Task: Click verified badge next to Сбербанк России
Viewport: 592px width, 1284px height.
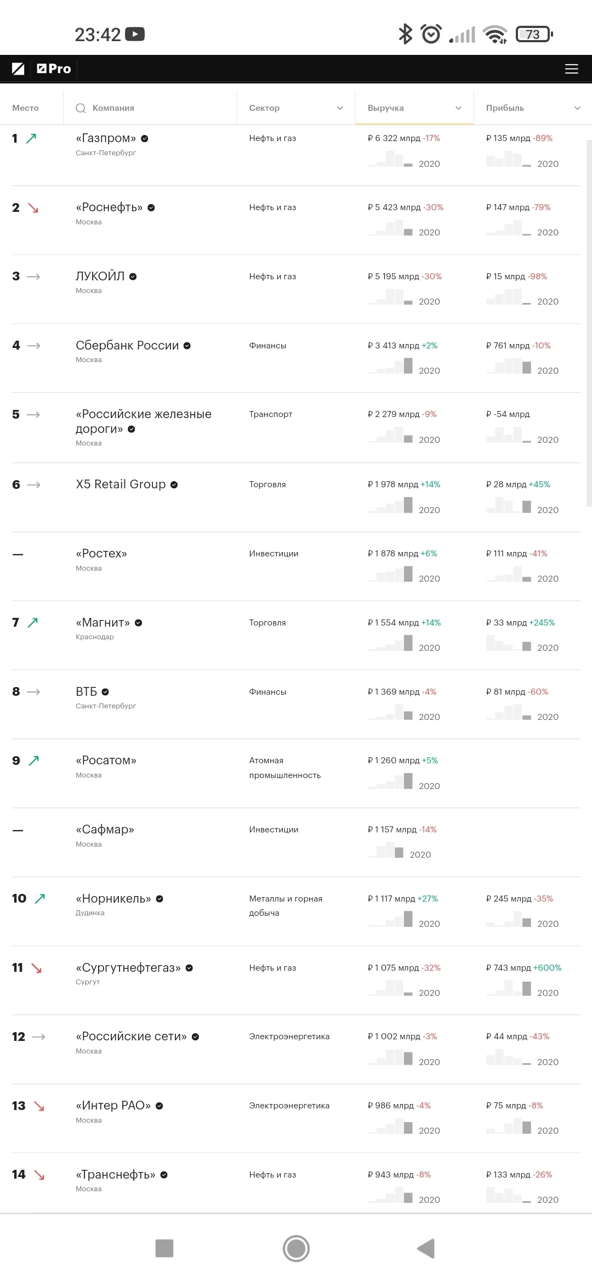Action: coord(187,346)
